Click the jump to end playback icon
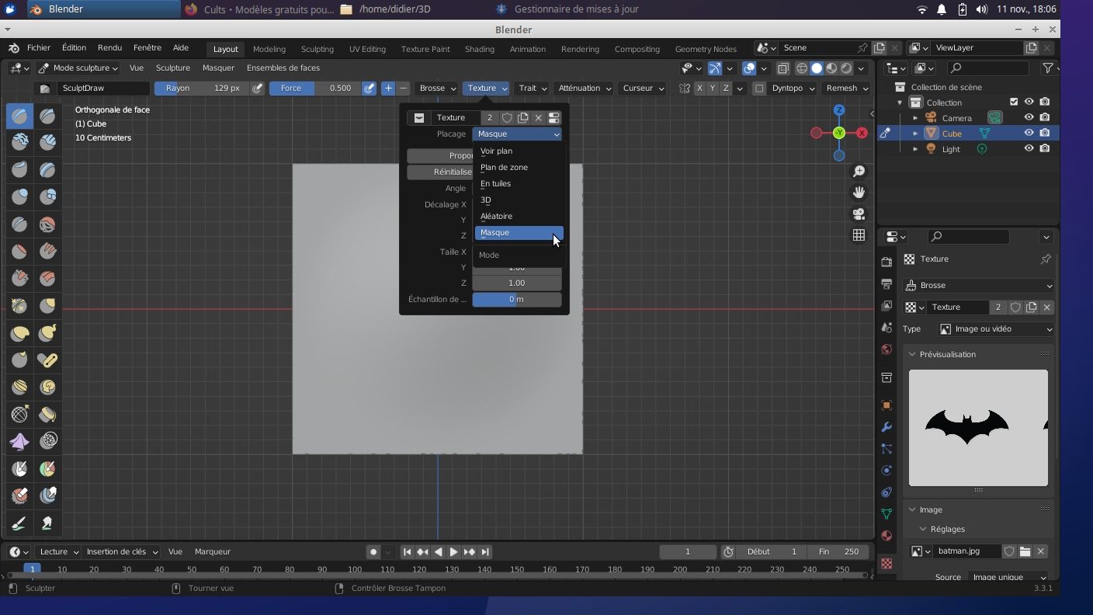The image size is (1093, 615). [485, 552]
